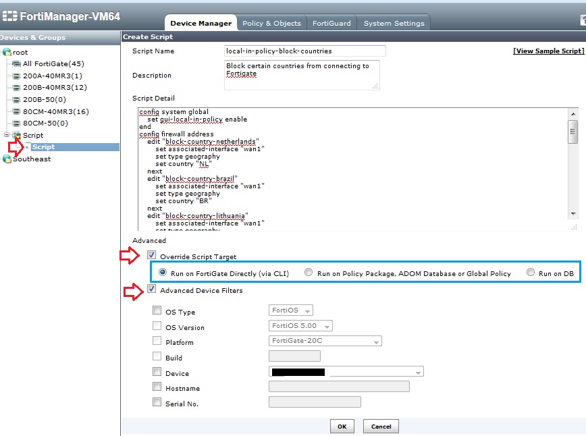Select All FortiGate(45) in device tree

pyautogui.click(x=53, y=64)
